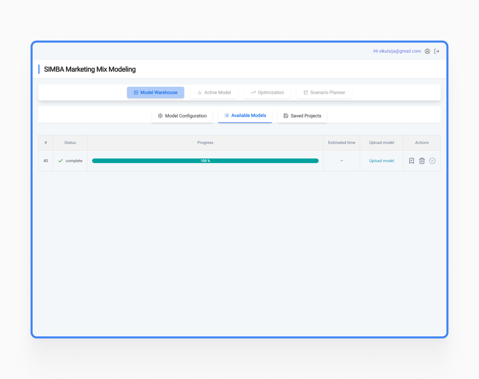Click the 100 % progress bar
This screenshot has height=379, width=479.
pos(205,161)
